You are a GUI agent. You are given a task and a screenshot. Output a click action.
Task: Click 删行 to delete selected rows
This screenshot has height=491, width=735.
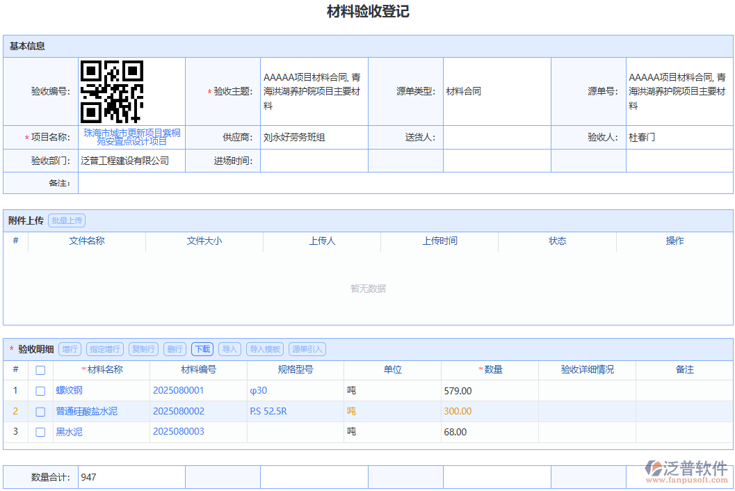pos(174,349)
